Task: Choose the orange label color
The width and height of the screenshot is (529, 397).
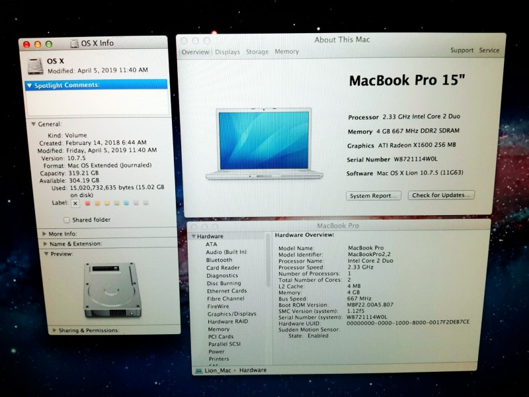Action: tap(97, 203)
